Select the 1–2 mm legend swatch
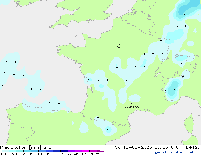201x155 pixels. [20, 151]
